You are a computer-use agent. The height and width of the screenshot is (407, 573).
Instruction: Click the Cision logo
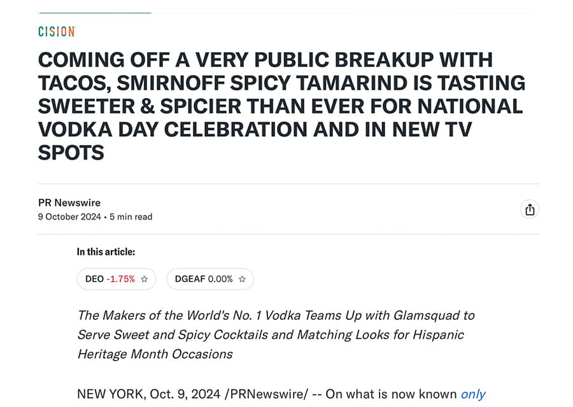56,31
